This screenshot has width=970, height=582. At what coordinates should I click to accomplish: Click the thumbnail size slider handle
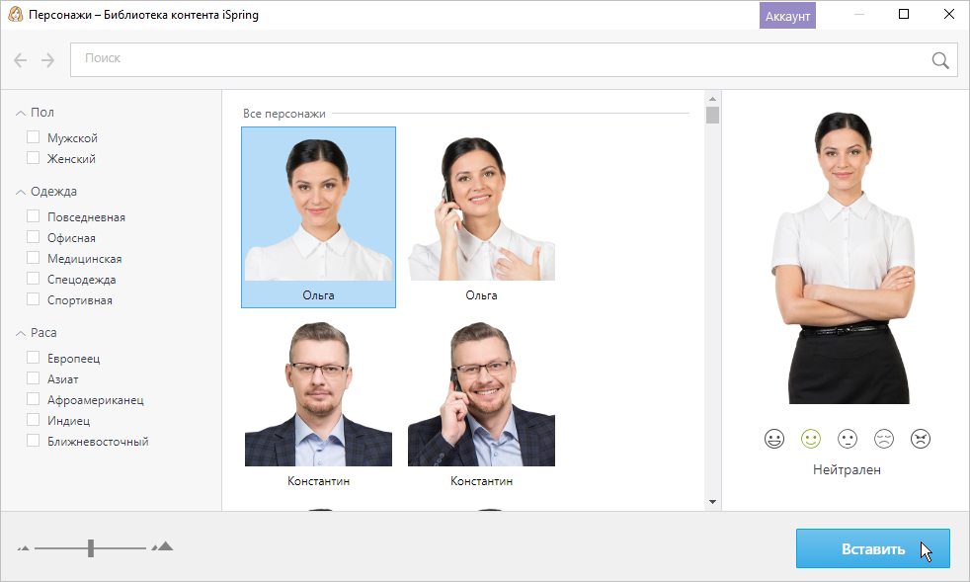tap(91, 548)
